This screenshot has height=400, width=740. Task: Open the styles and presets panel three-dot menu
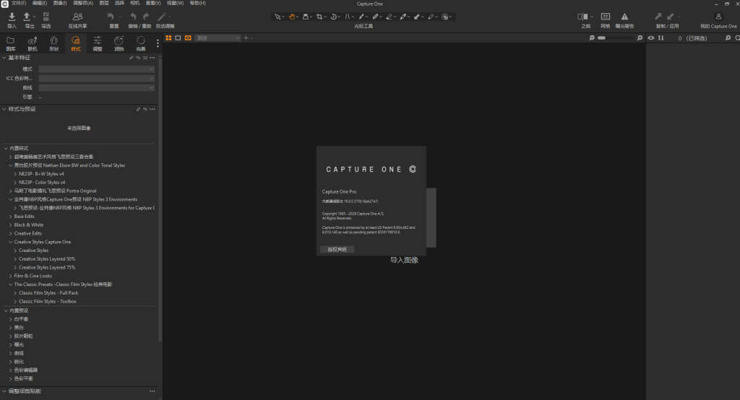[x=152, y=109]
